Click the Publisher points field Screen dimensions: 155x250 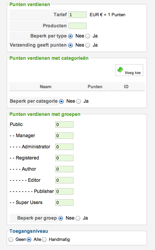64,192
